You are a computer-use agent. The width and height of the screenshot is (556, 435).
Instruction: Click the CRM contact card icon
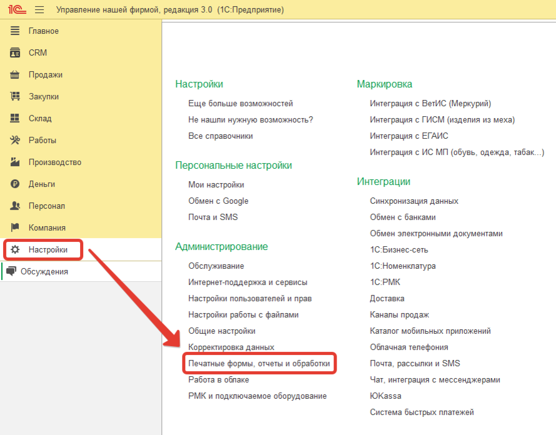pyautogui.click(x=15, y=52)
